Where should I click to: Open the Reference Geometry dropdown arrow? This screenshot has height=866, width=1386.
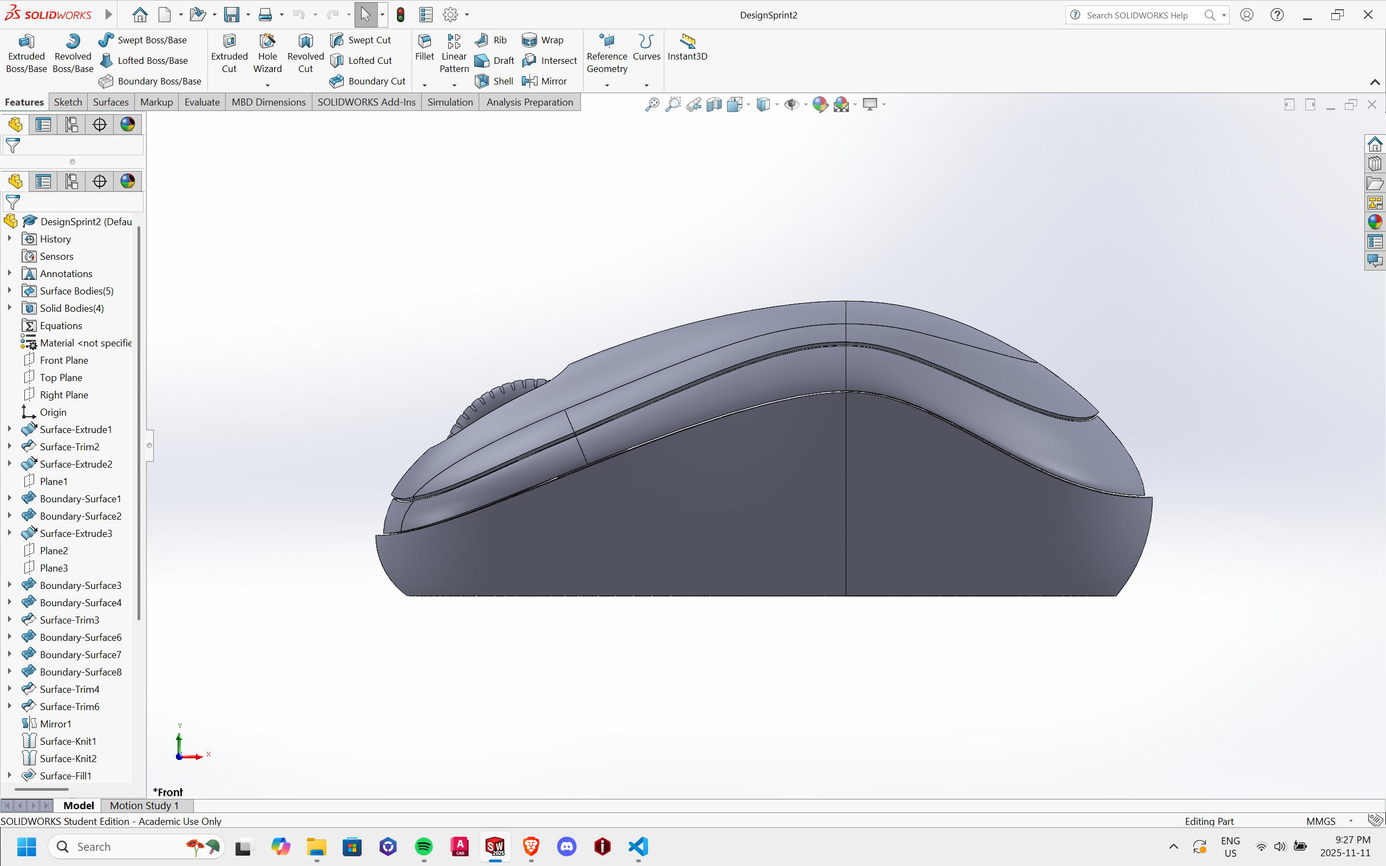click(607, 86)
